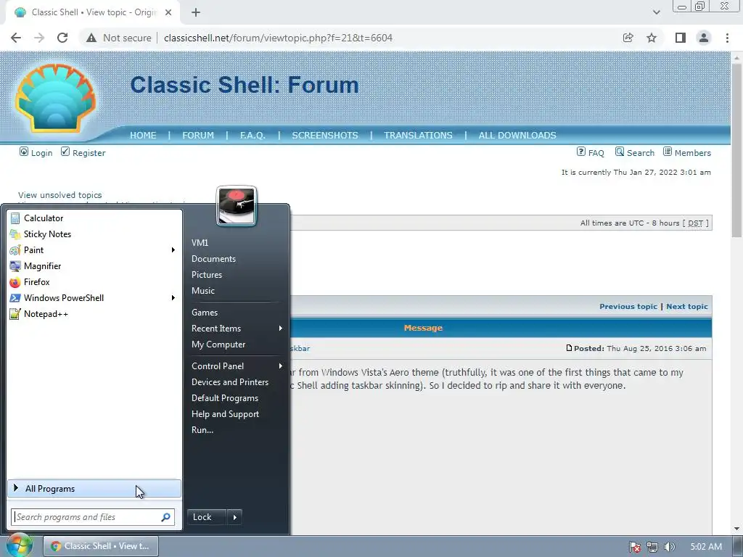The height and width of the screenshot is (557, 743).
Task: Open Help and Support
Action: pyautogui.click(x=226, y=414)
